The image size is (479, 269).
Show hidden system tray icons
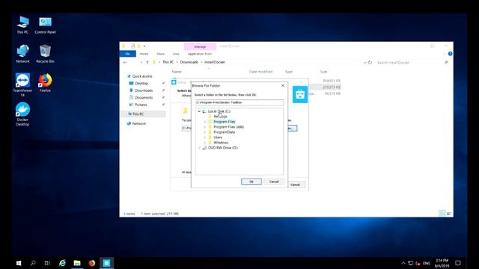pyautogui.click(x=403, y=263)
